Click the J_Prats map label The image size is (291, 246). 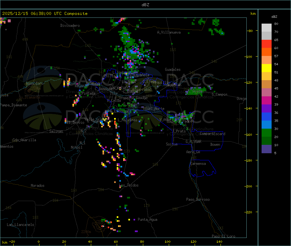click(179, 131)
